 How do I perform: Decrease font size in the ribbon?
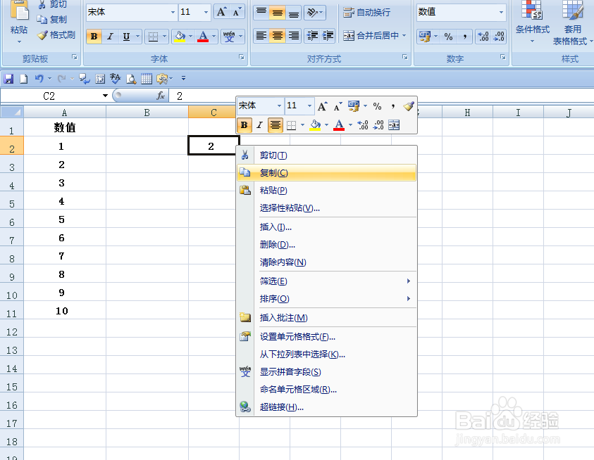click(236, 12)
